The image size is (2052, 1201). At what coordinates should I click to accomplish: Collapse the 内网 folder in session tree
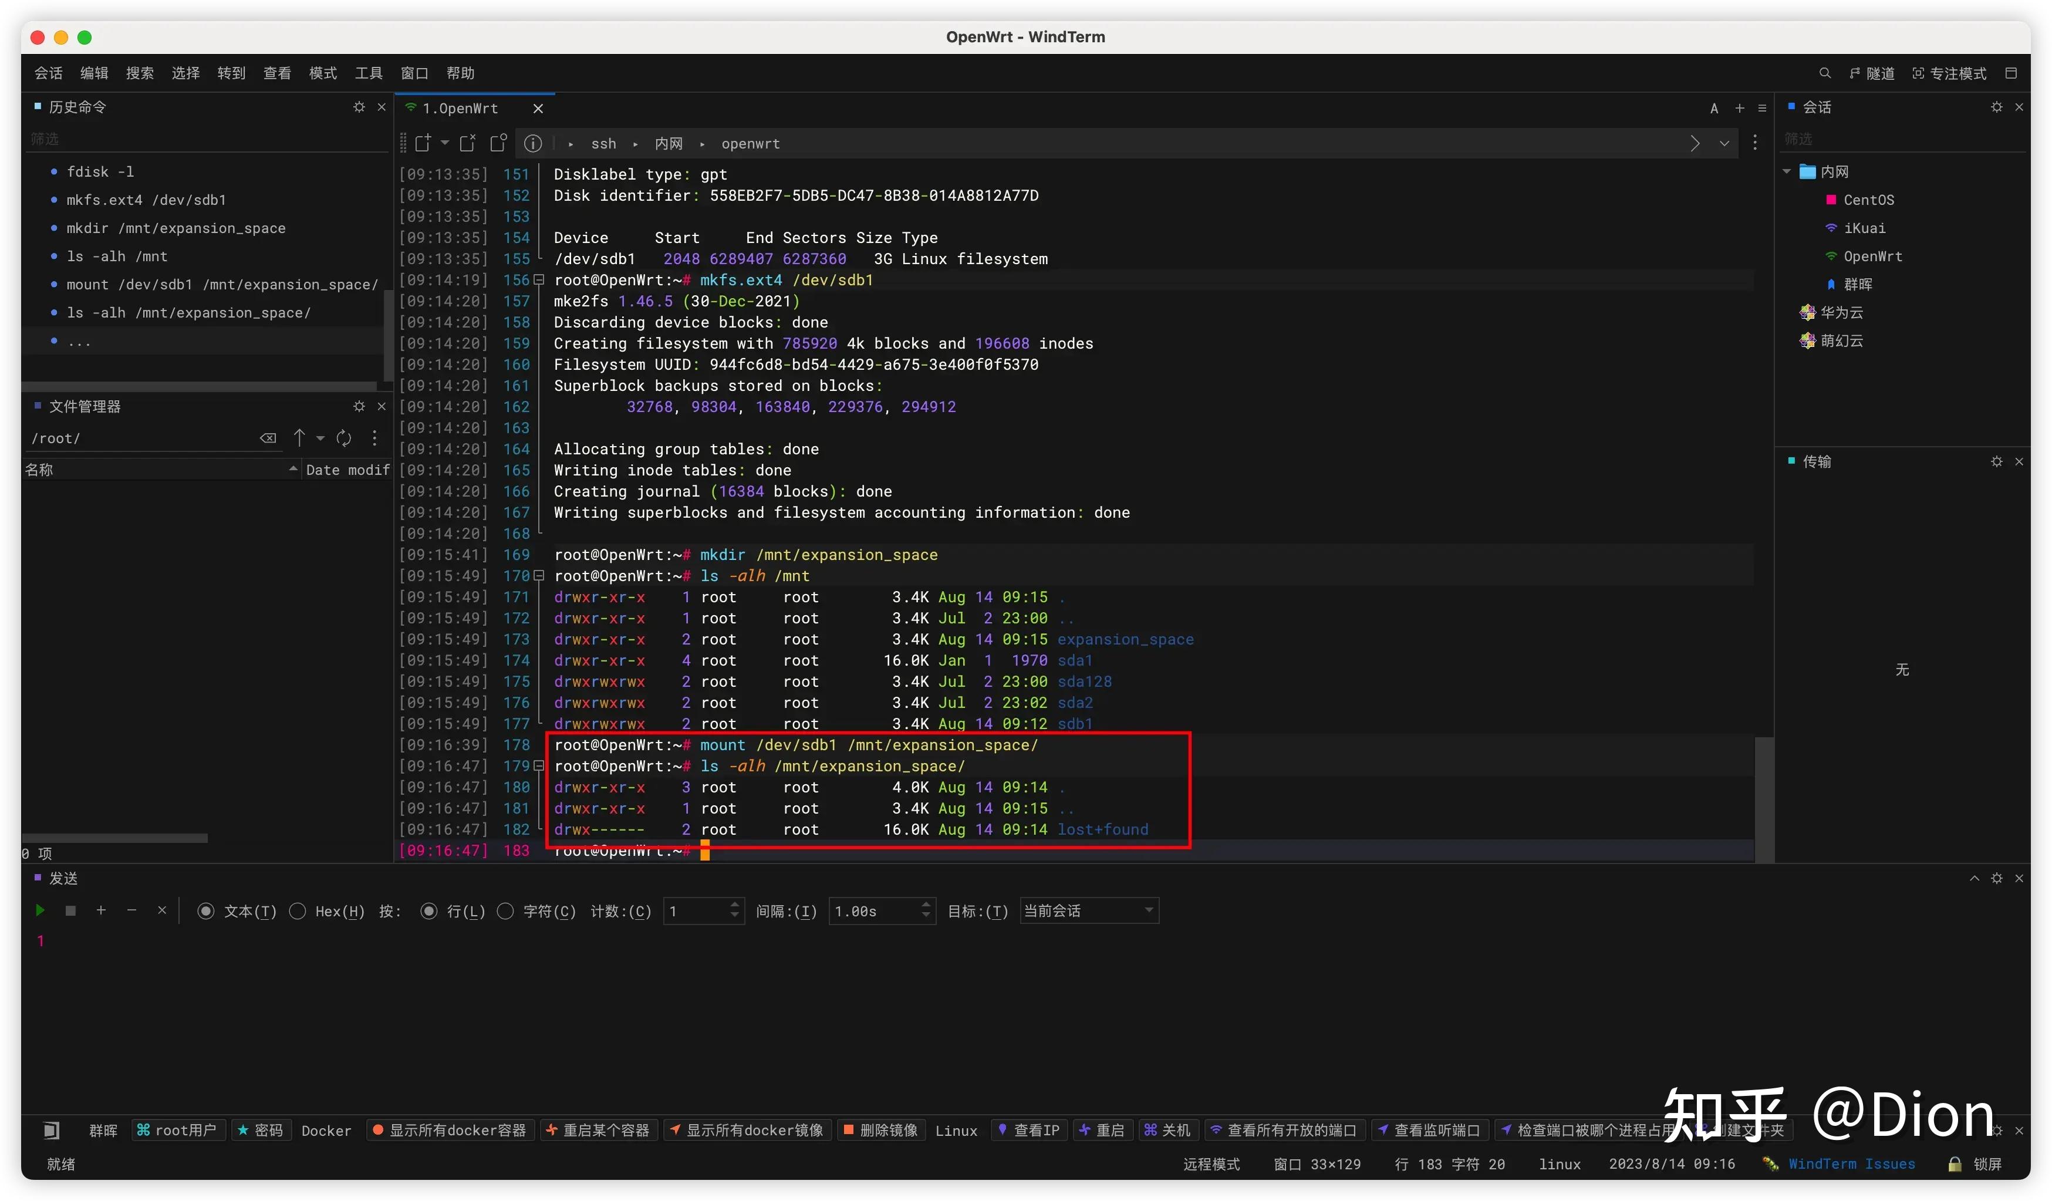pyautogui.click(x=1787, y=172)
